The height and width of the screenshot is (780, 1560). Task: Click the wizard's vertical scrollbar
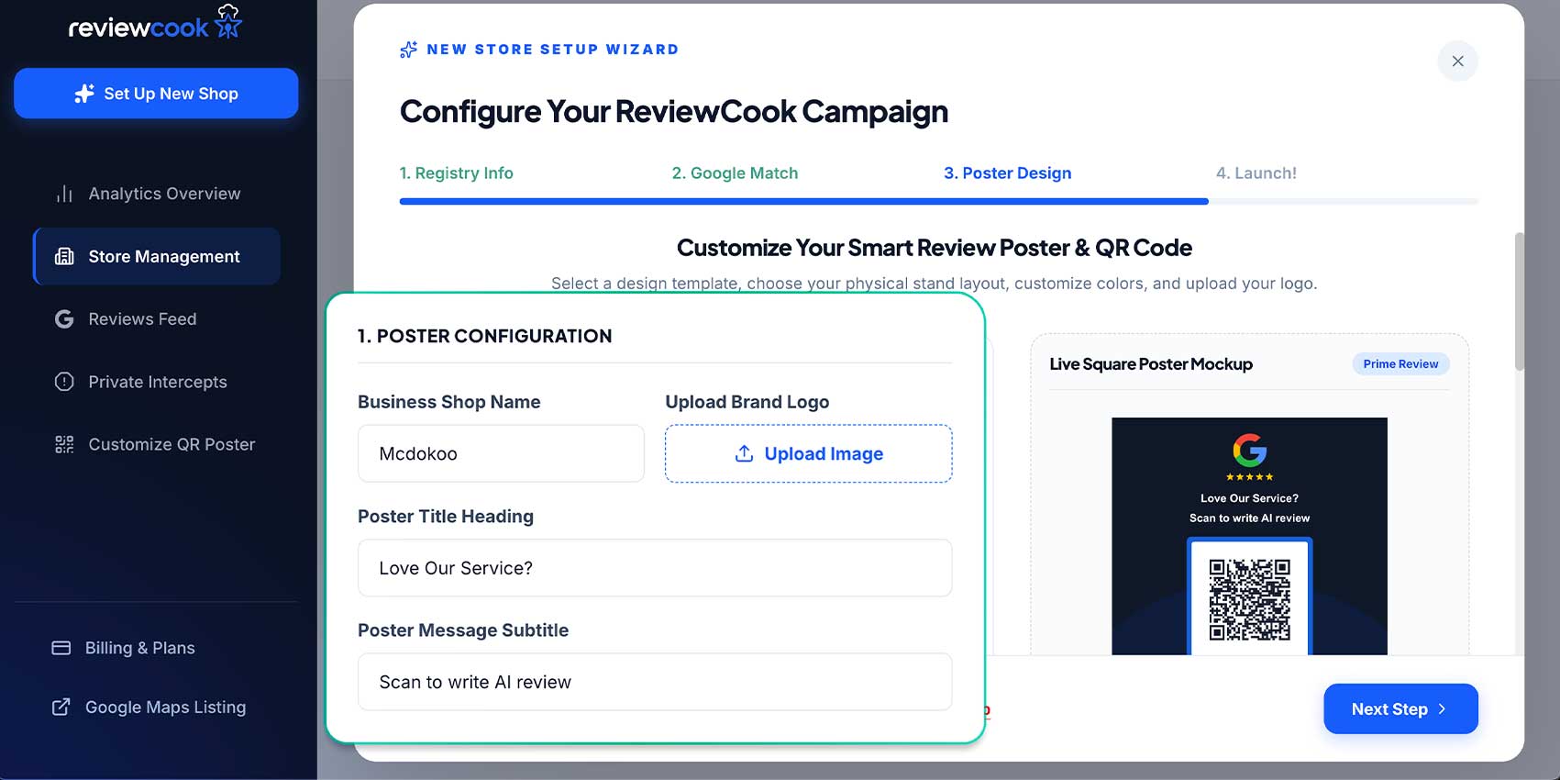point(1519,301)
